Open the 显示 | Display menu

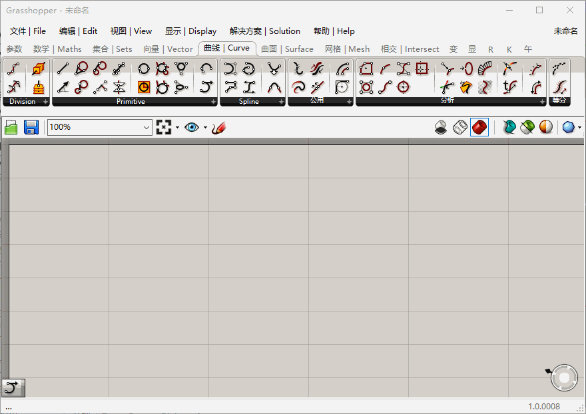click(190, 31)
